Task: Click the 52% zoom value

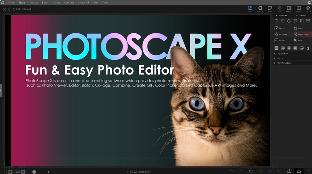Action: click(18, 172)
